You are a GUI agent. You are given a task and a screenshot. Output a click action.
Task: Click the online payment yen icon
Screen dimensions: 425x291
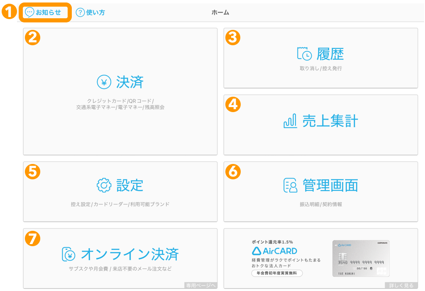pos(68,254)
